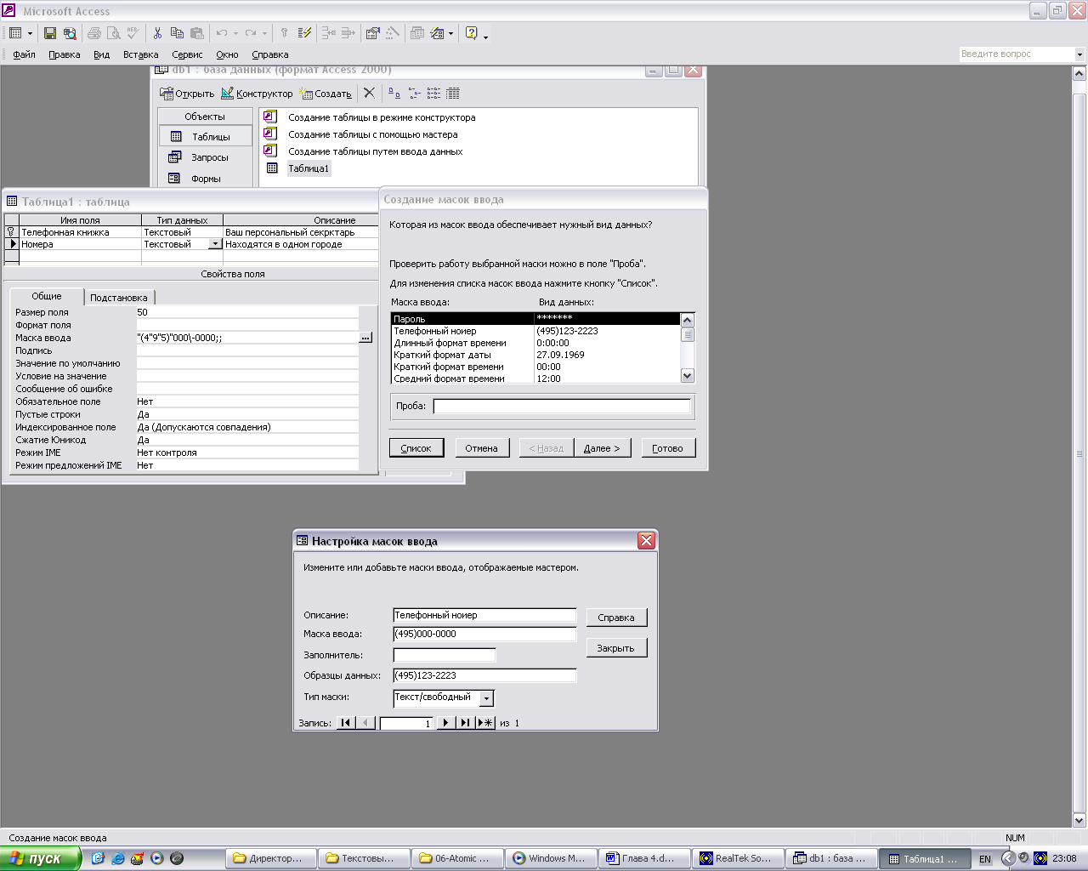The width and height of the screenshot is (1088, 871).
Task: Open the Окно menu
Action: 227,54
